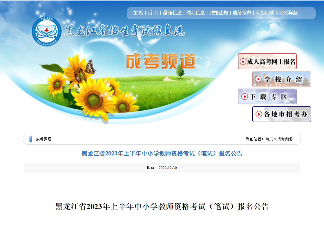Click the blue announcement title link
The width and height of the screenshot is (324, 226).
(162, 153)
